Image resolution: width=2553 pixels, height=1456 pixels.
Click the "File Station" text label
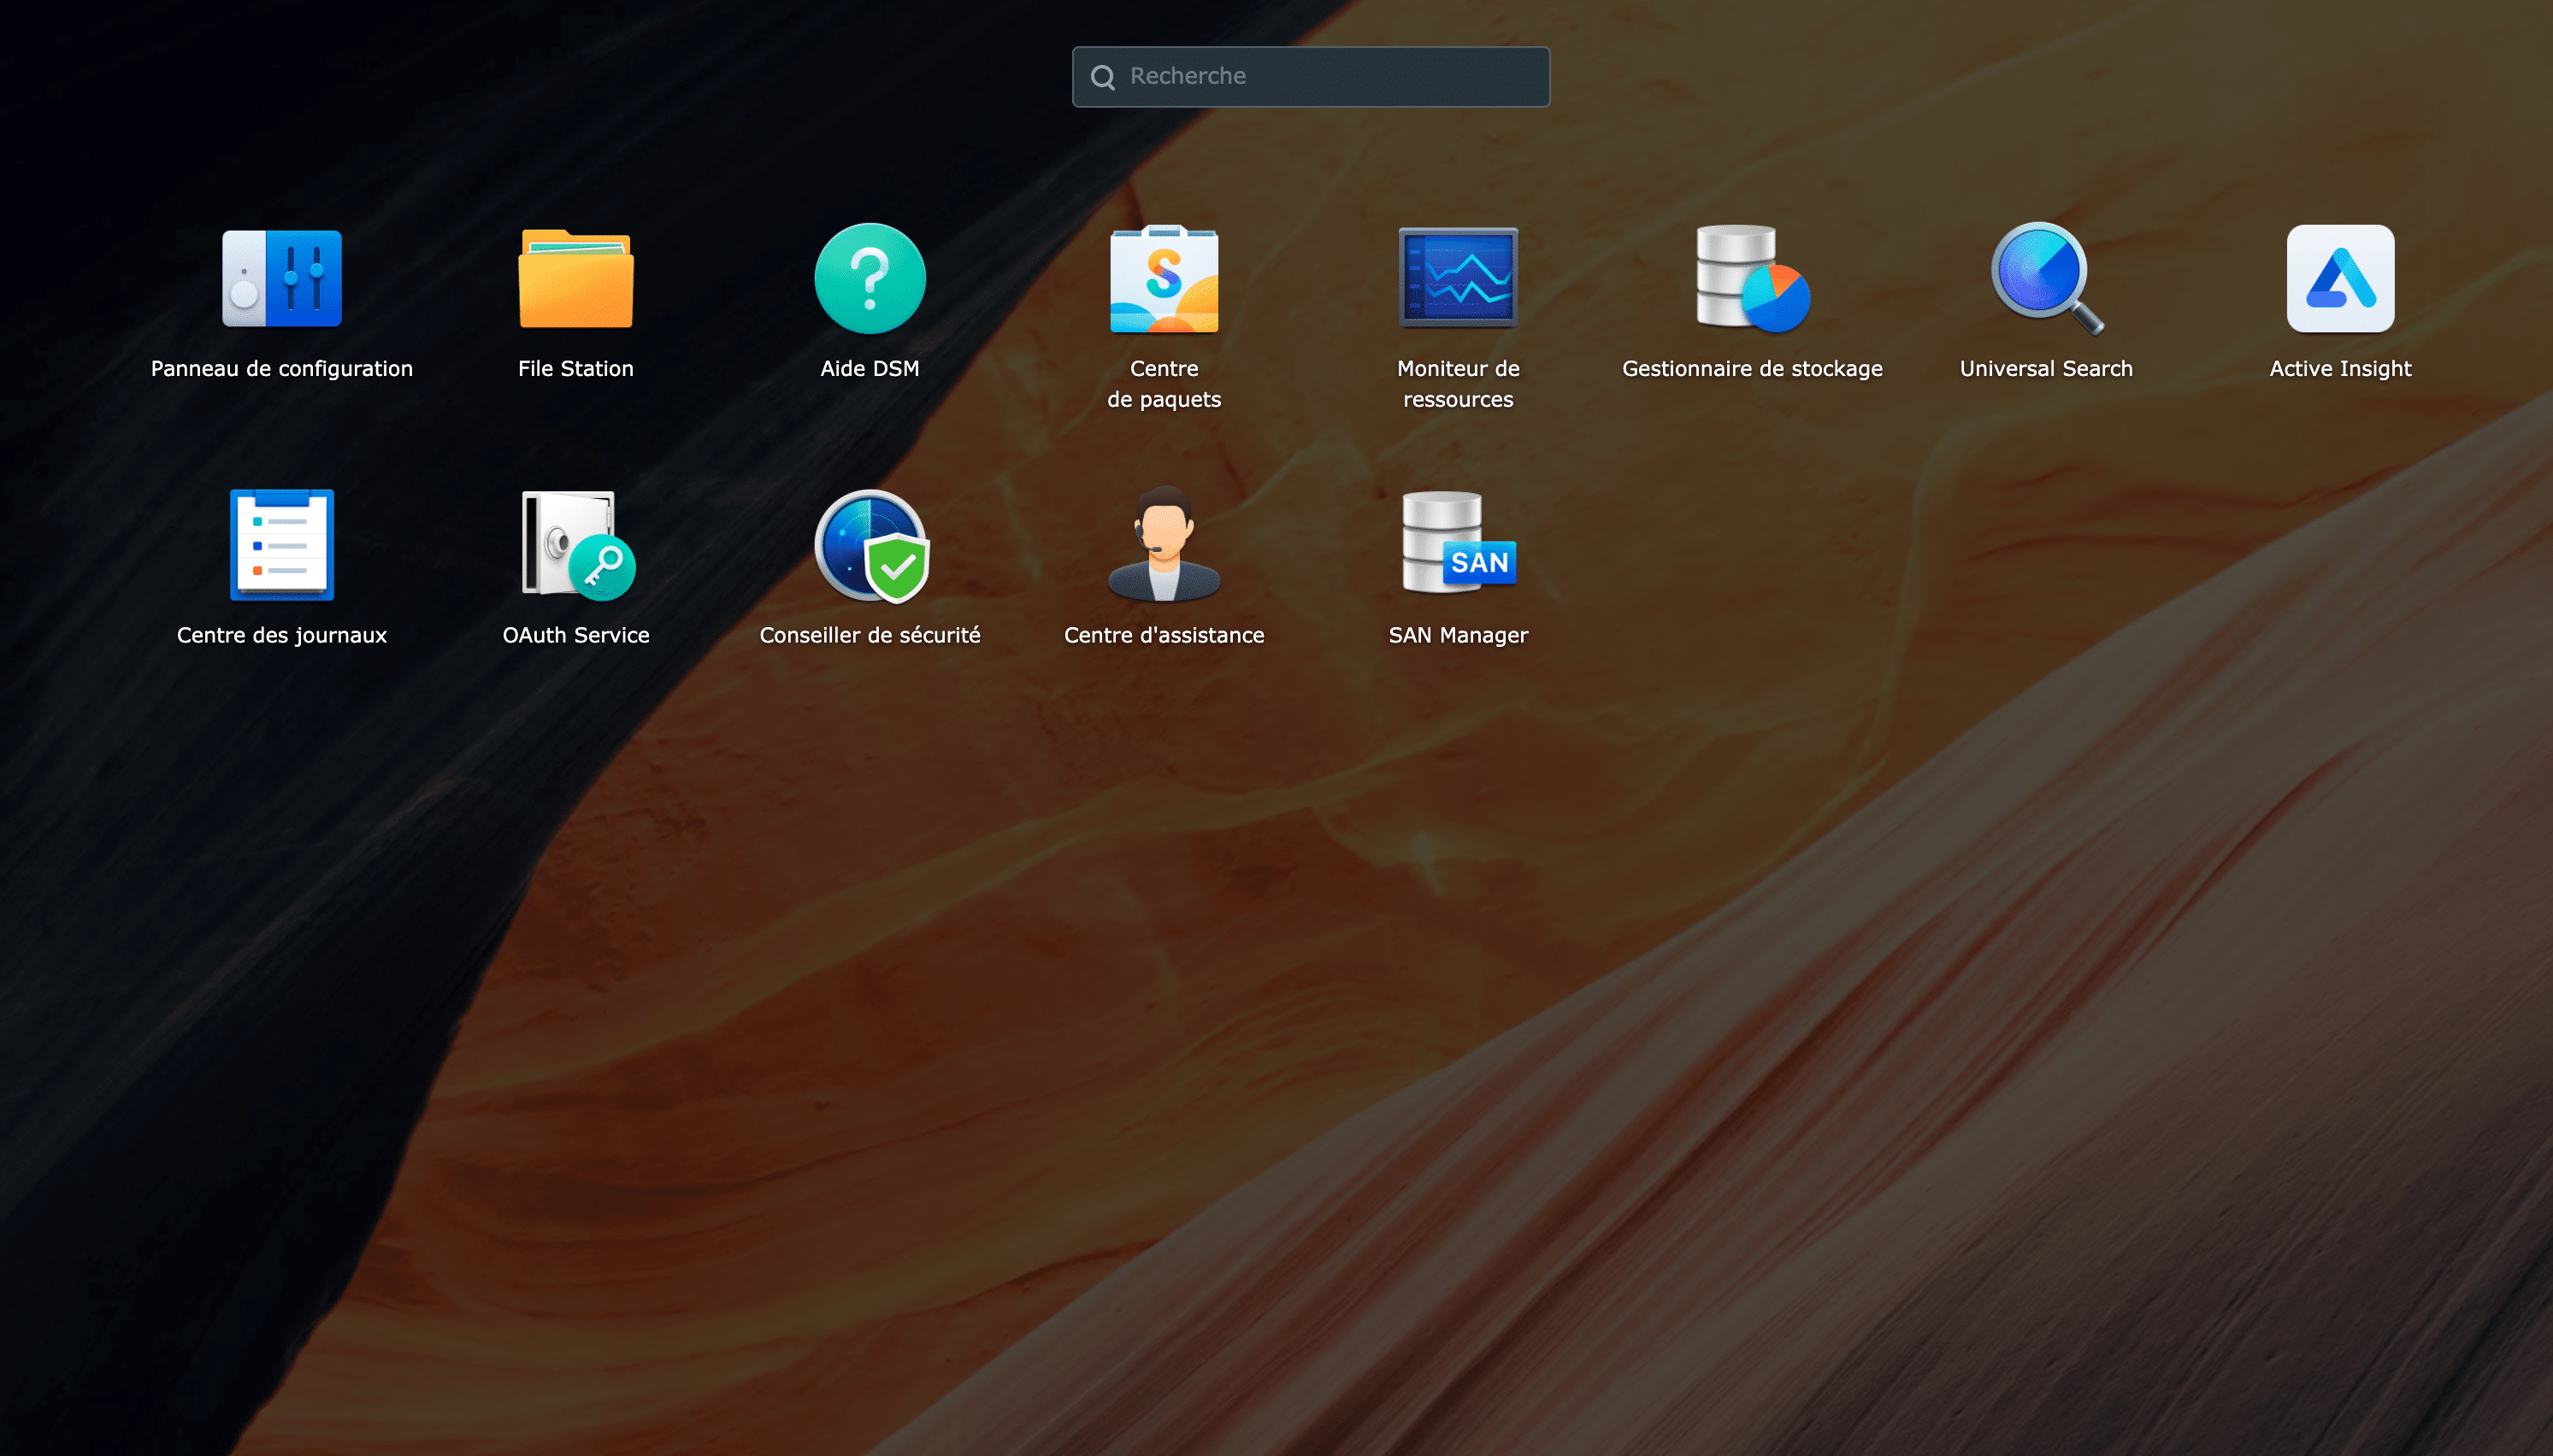pos(575,368)
